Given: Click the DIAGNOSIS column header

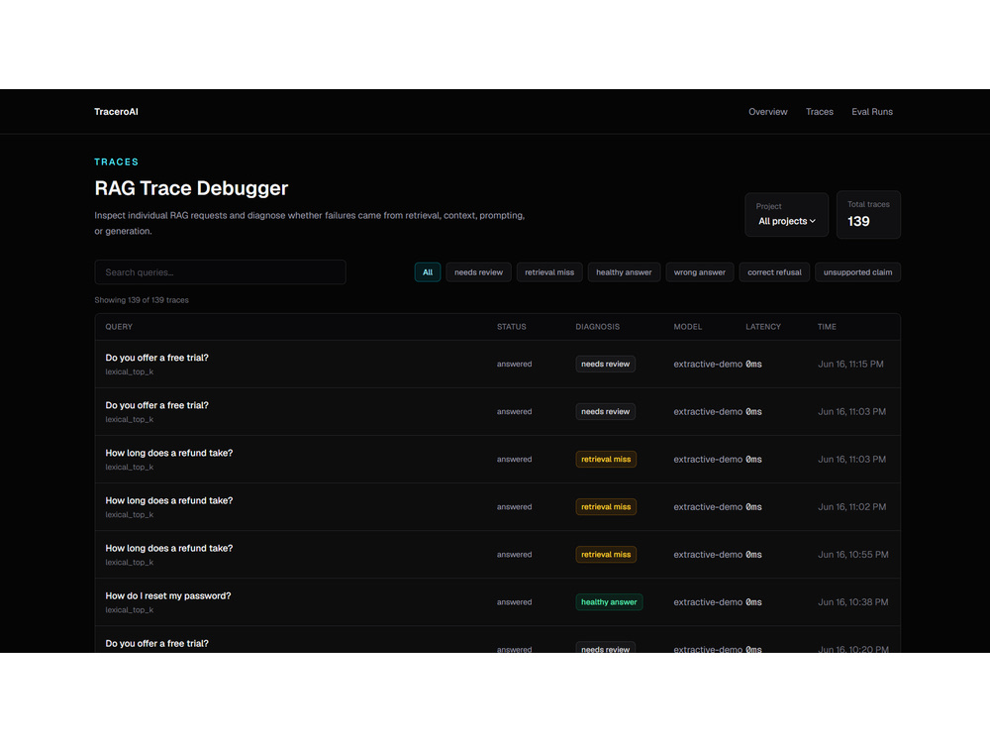Looking at the screenshot, I should point(597,327).
